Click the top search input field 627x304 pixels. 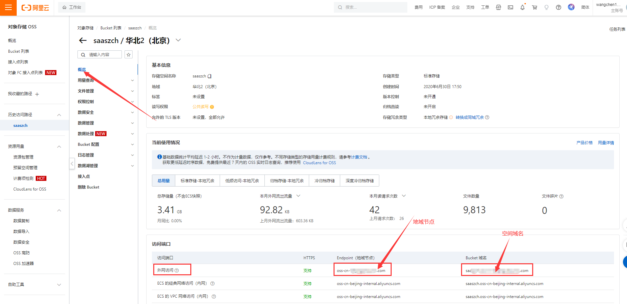click(371, 7)
